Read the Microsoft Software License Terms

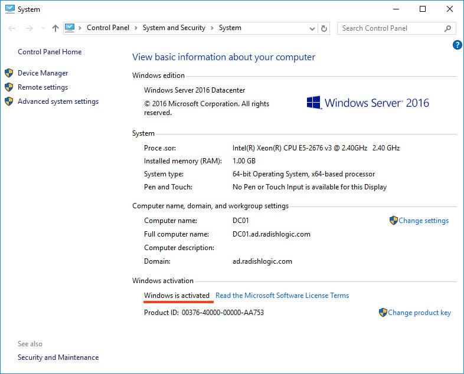point(282,296)
